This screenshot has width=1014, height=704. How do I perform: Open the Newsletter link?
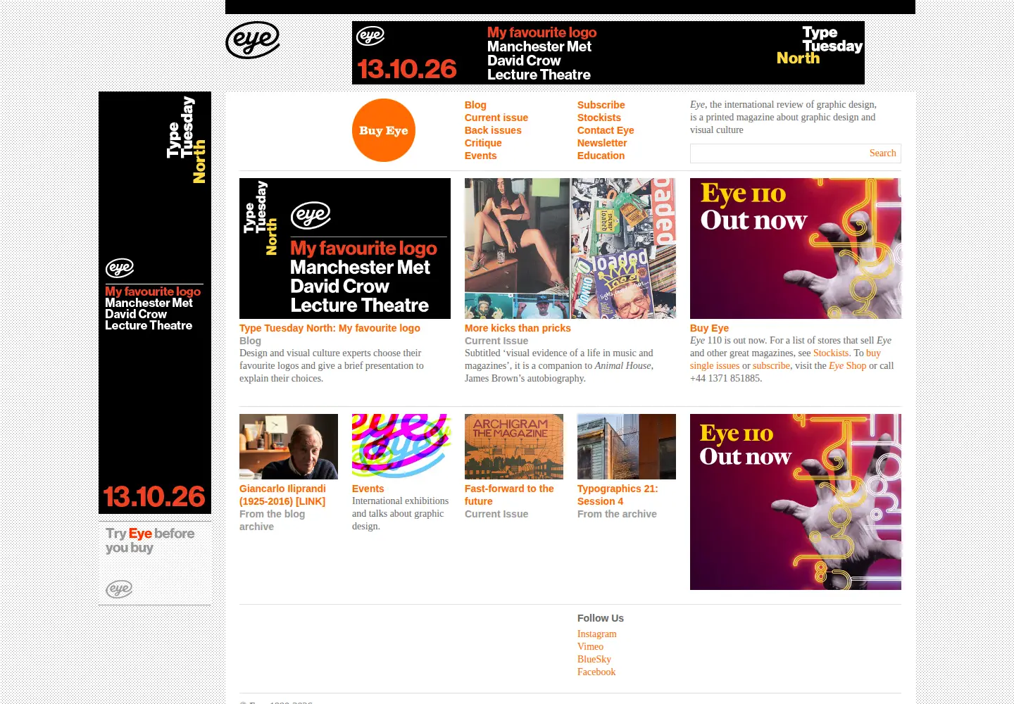[602, 143]
